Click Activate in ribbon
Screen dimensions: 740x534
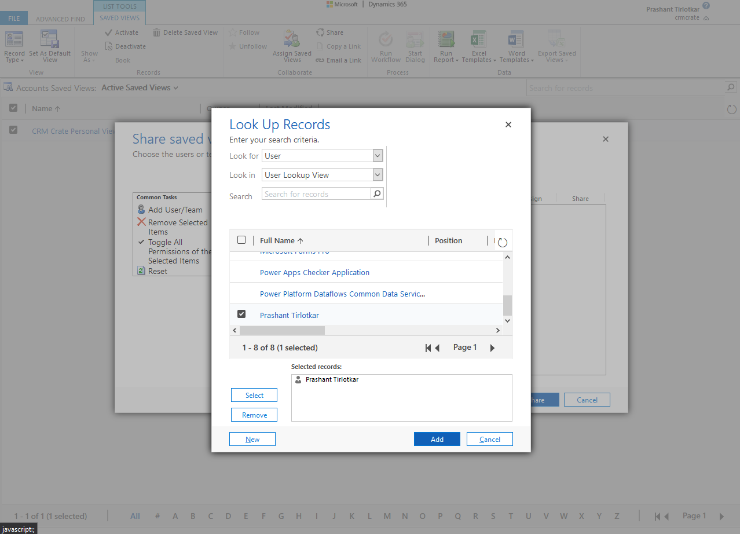(x=122, y=32)
